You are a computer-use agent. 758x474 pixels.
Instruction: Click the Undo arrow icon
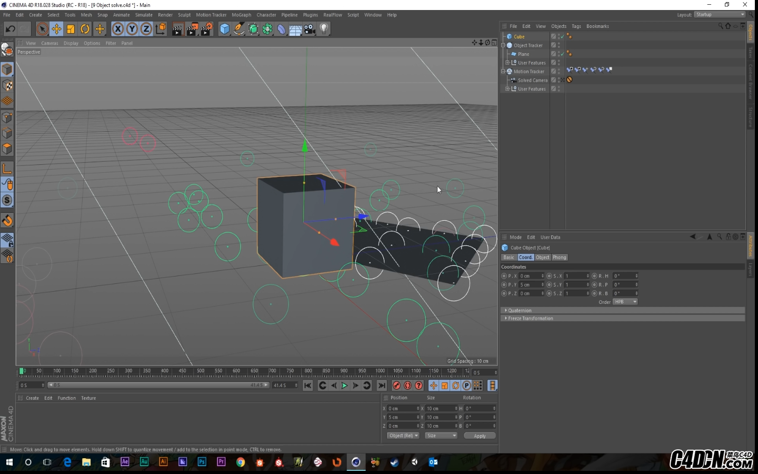pos(10,29)
